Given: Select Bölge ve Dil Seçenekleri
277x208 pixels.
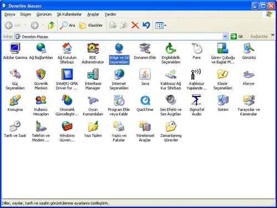Looking at the screenshot, I should (119, 53).
